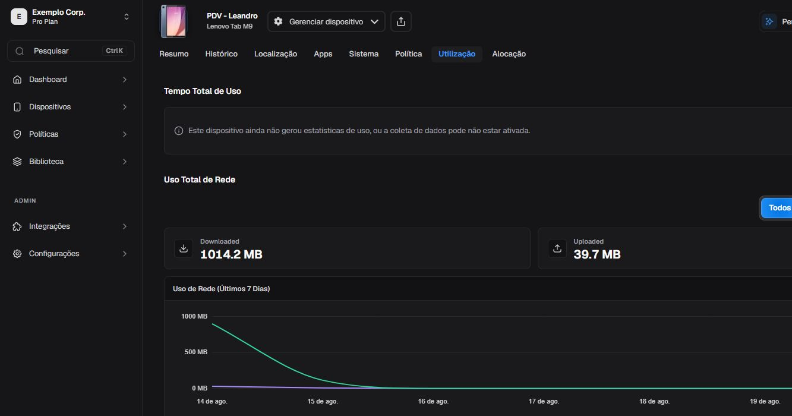Click the Exemplo Corp. "E" workspace avatar
The width and height of the screenshot is (792, 416).
point(19,17)
